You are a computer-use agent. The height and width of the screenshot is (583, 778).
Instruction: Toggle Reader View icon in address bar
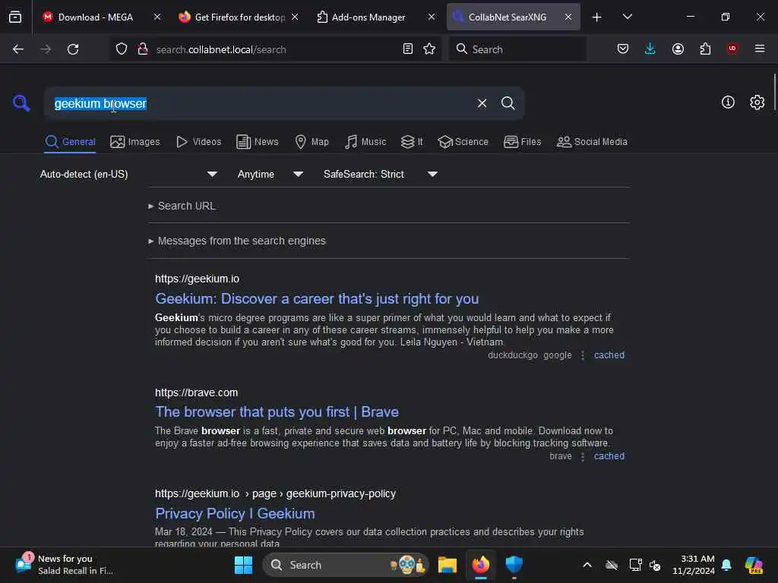pyautogui.click(x=408, y=49)
